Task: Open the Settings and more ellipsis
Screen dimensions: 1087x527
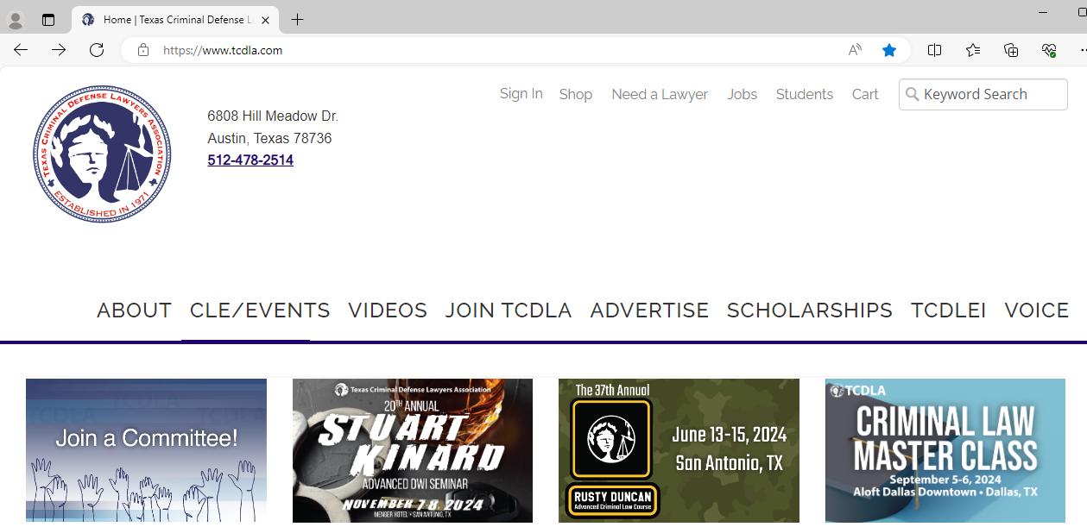Action: click(1083, 50)
